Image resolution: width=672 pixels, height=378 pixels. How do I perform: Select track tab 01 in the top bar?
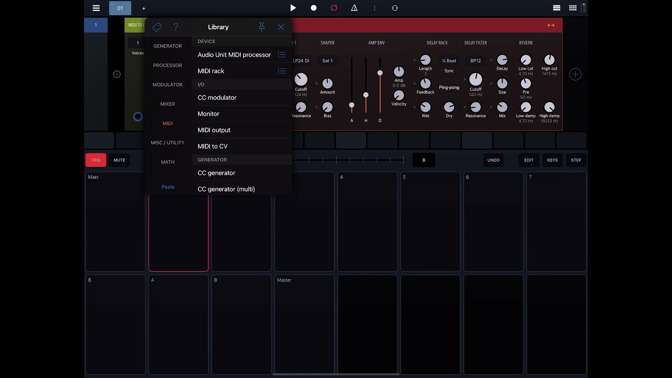120,8
